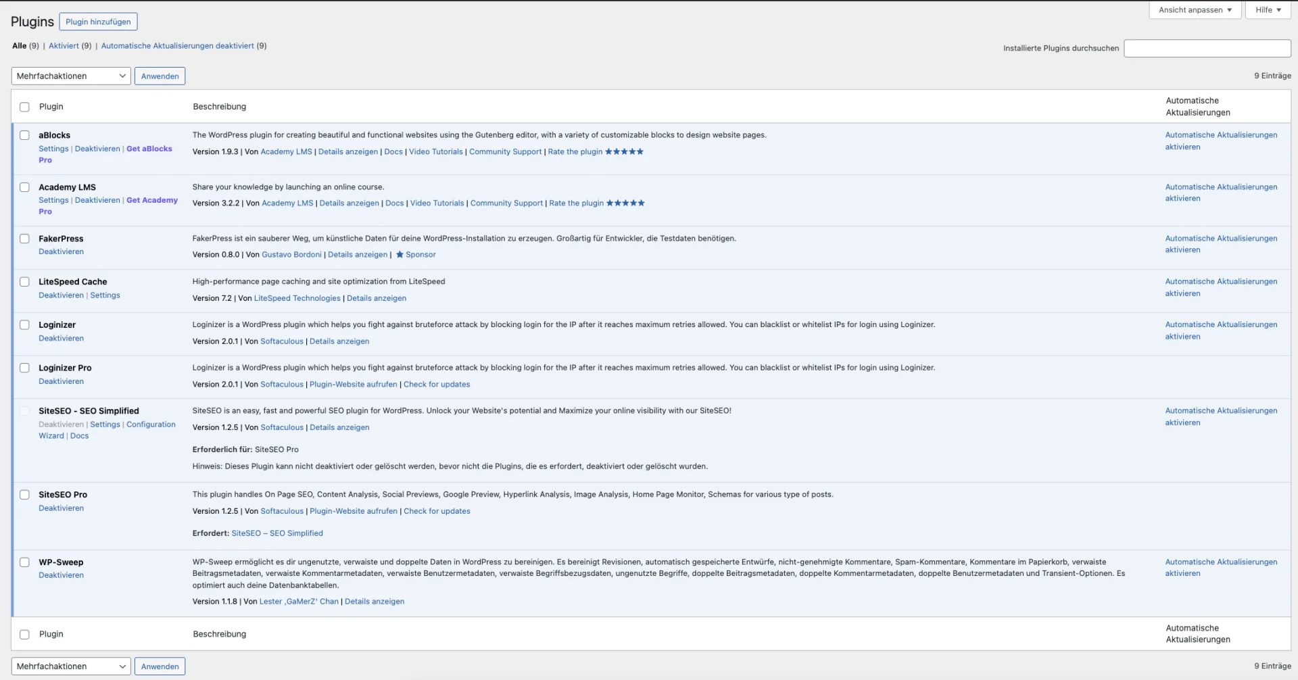This screenshot has height=680, width=1298.
Task: Select all plugins with the header checkbox
Action: pyautogui.click(x=24, y=107)
